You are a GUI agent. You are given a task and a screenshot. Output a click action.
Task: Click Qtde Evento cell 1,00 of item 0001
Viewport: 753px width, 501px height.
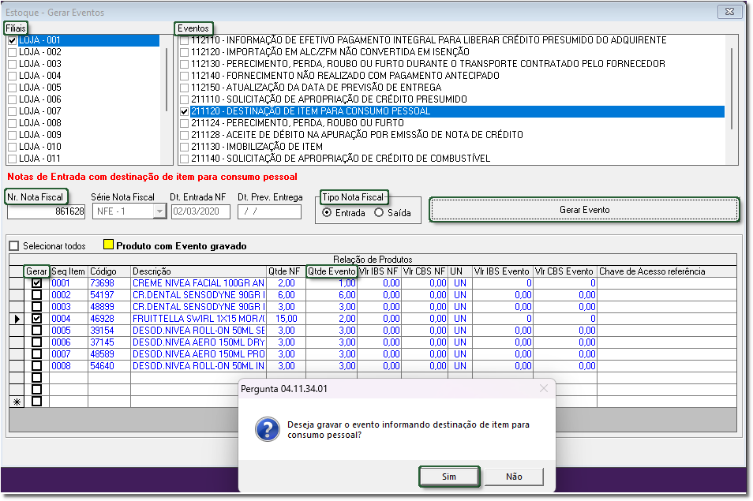(332, 283)
